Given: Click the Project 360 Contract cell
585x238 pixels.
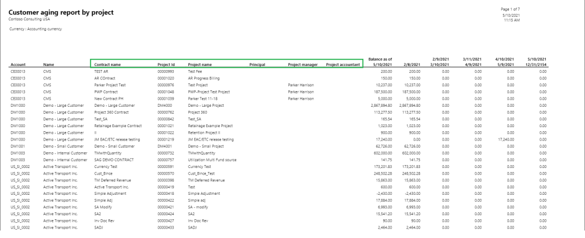Looking at the screenshot, I should pos(111,112).
